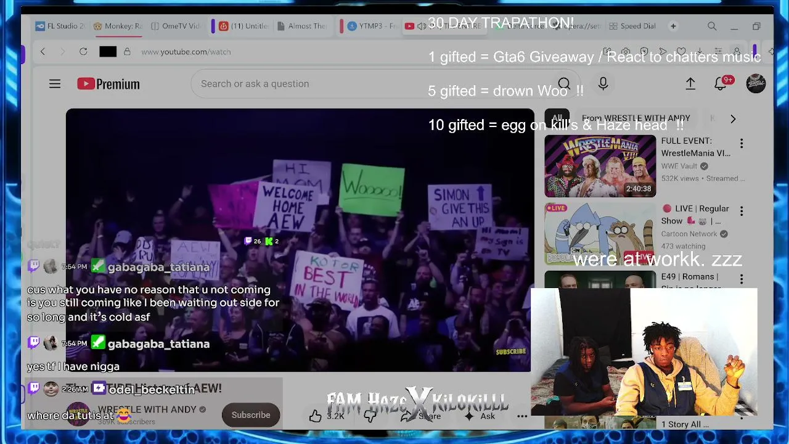Switch to the Speed Dial tab
789x444 pixels.
[x=632, y=27]
